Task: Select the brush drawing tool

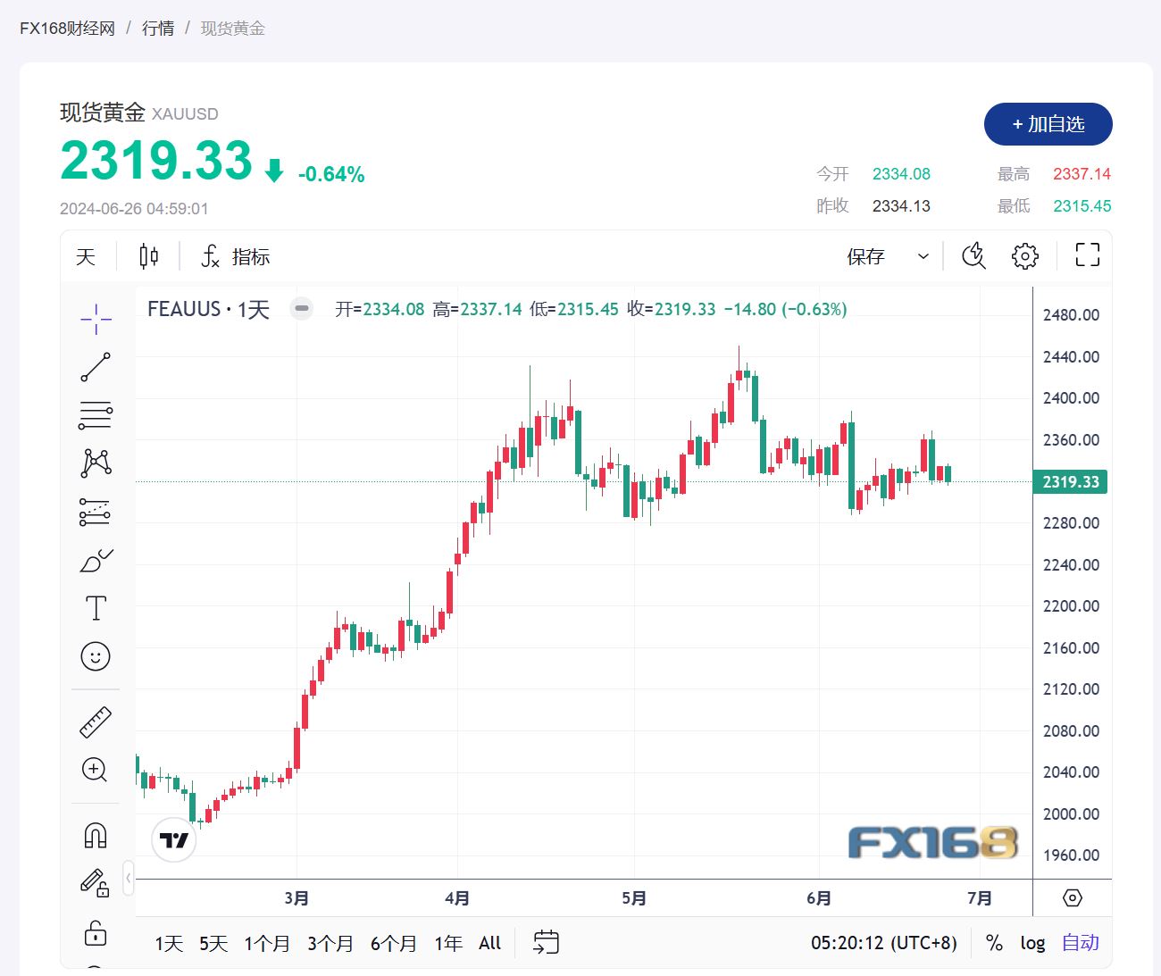Action: pyautogui.click(x=96, y=560)
